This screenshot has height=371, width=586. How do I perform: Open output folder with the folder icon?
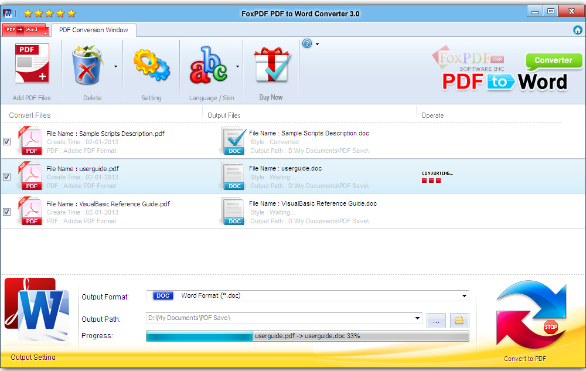(459, 320)
